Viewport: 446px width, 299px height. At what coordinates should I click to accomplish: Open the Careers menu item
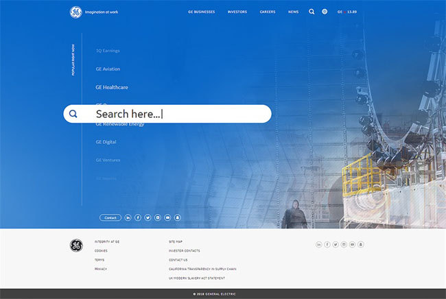coord(268,12)
